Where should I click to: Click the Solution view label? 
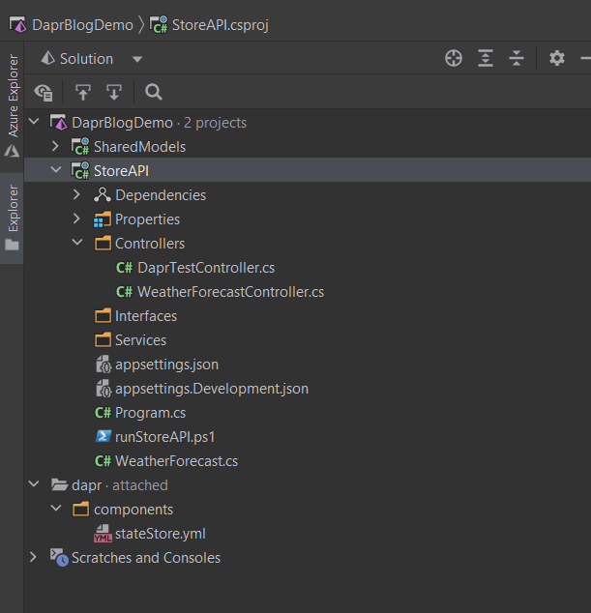(86, 59)
